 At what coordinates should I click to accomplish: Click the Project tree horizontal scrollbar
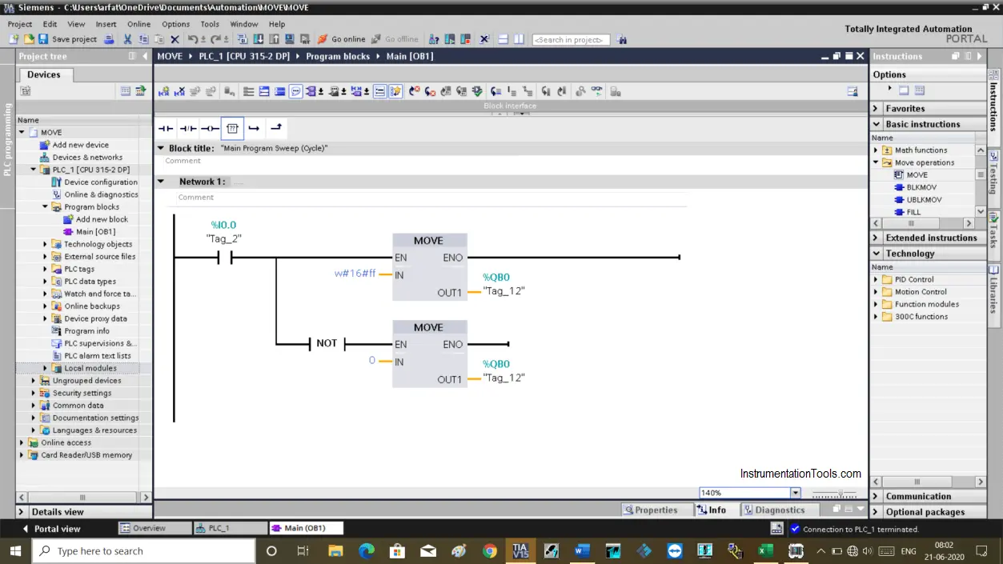point(83,497)
